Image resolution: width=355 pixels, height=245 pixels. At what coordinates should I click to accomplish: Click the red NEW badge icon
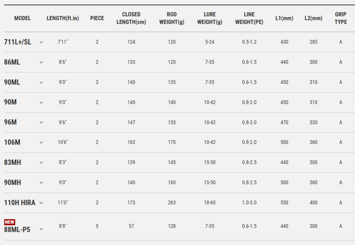9,222
